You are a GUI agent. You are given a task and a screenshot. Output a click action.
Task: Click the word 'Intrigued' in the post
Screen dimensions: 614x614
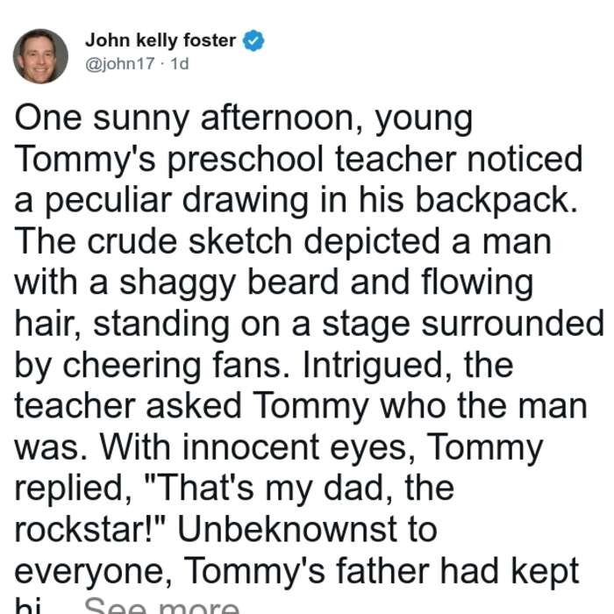tap(377, 366)
